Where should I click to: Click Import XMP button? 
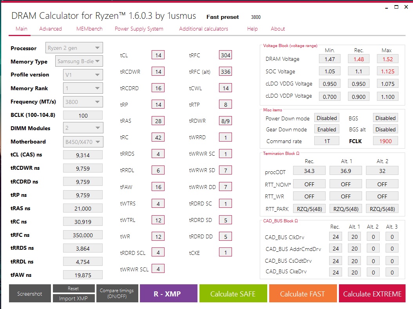click(x=74, y=298)
